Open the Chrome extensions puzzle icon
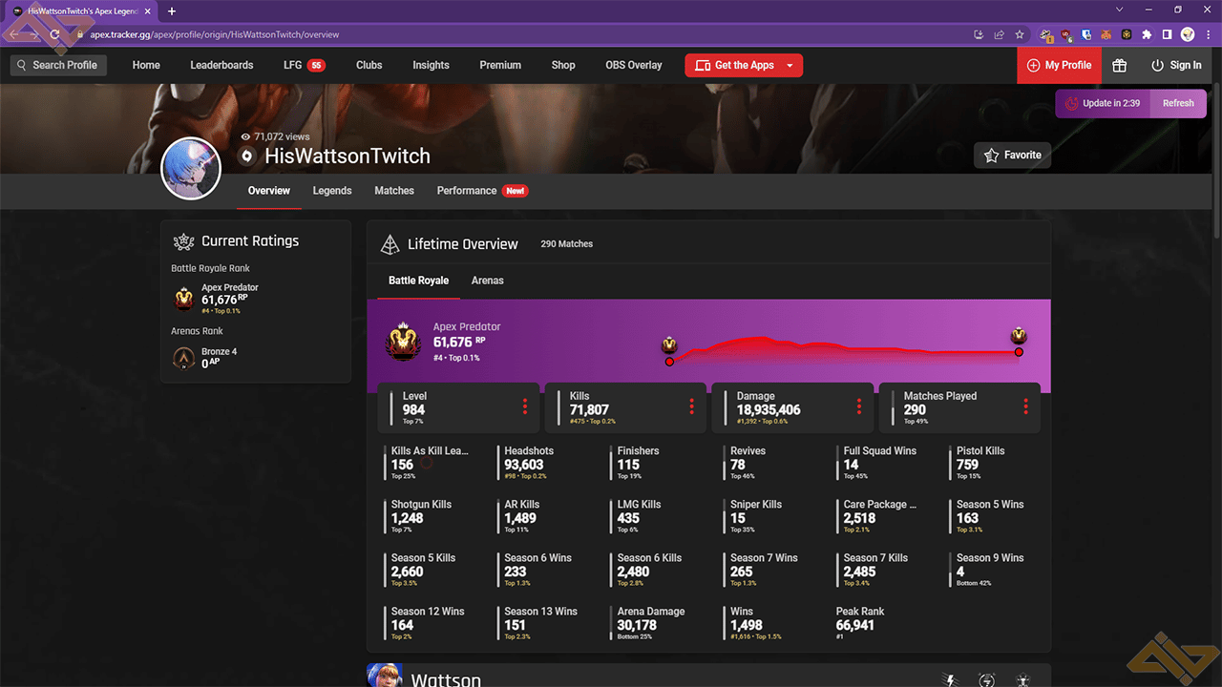Screen dimensions: 1222x687 [x=1147, y=34]
